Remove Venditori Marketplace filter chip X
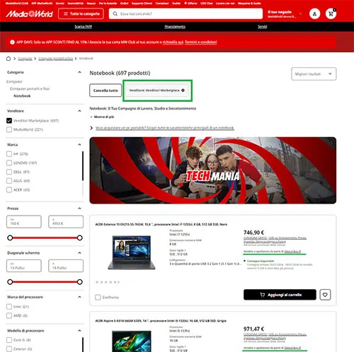 (183, 90)
